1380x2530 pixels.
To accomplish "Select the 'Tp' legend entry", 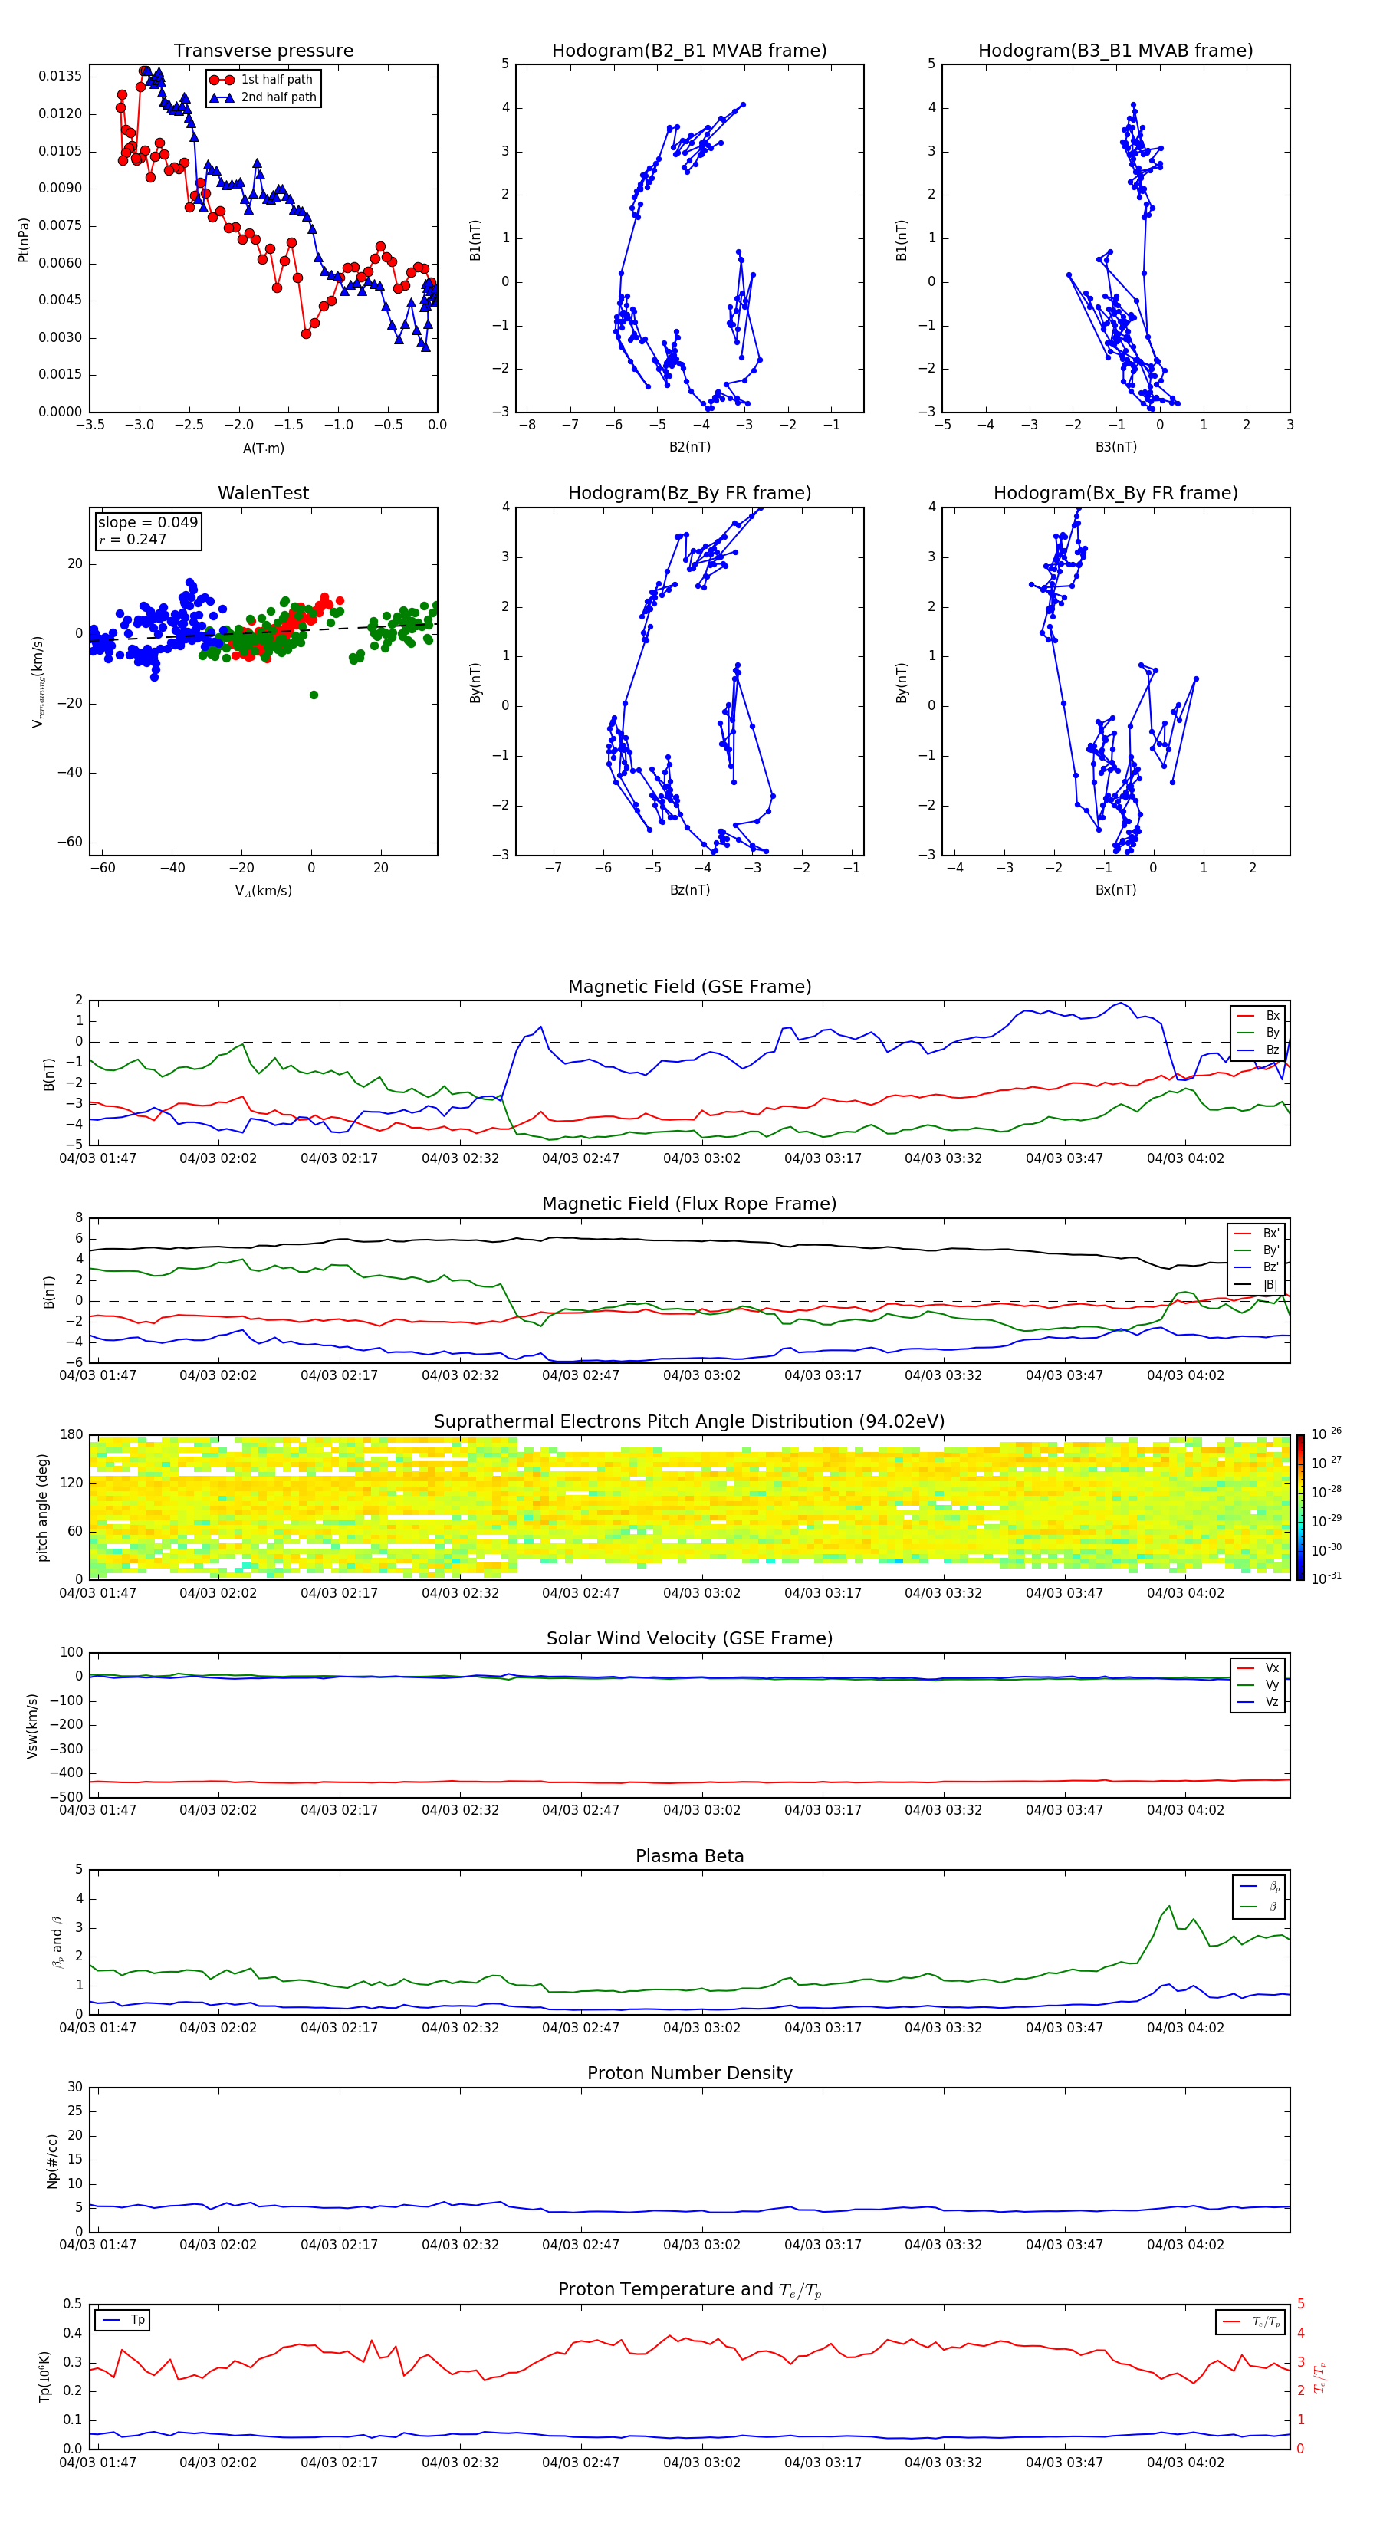I will pos(123,2320).
